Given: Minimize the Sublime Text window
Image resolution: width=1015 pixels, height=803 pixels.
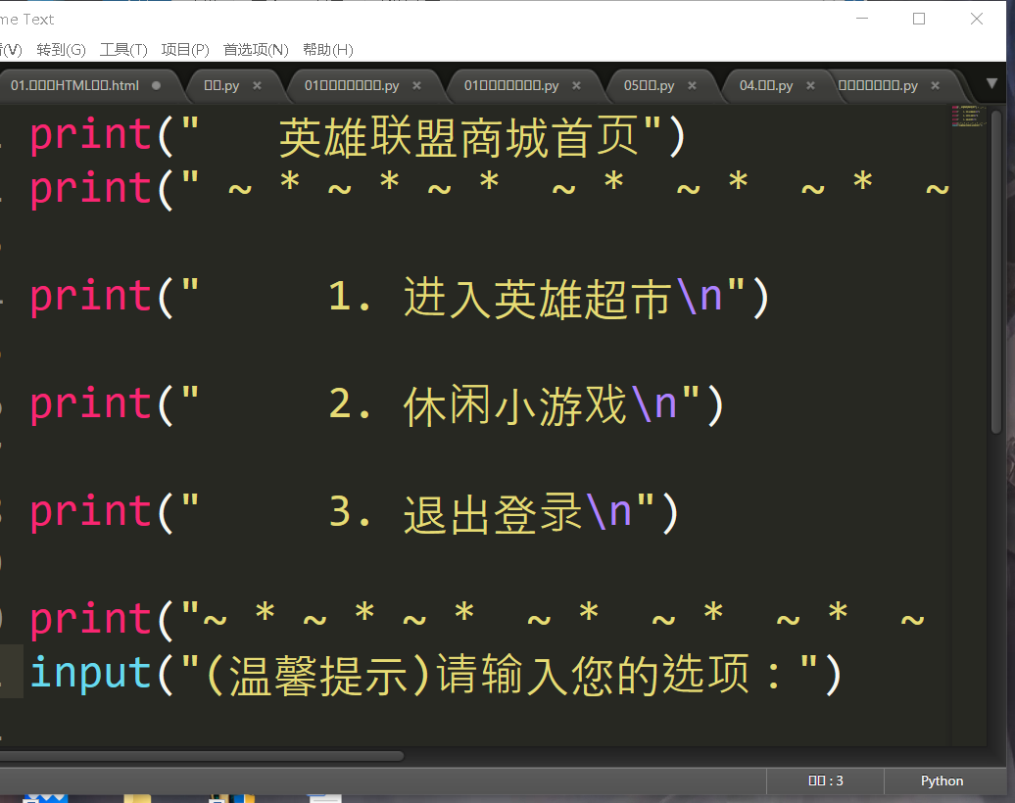Looking at the screenshot, I should 861,19.
